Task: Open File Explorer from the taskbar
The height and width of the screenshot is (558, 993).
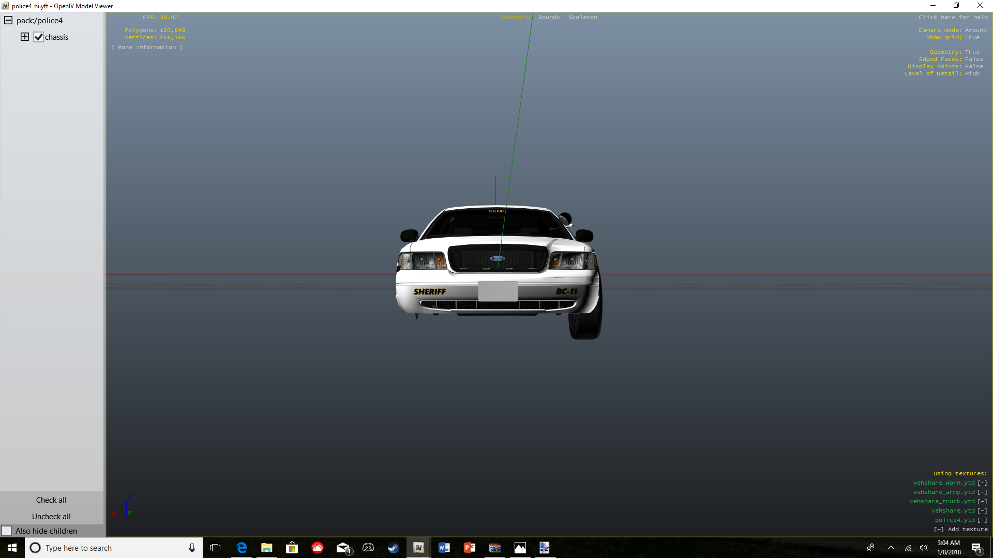Action: click(x=267, y=548)
